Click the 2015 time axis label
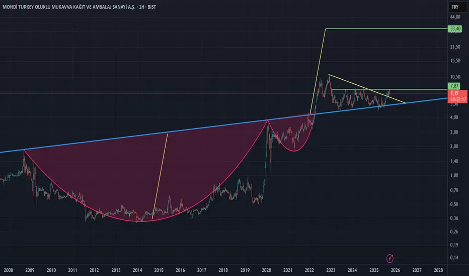 tap(159, 270)
